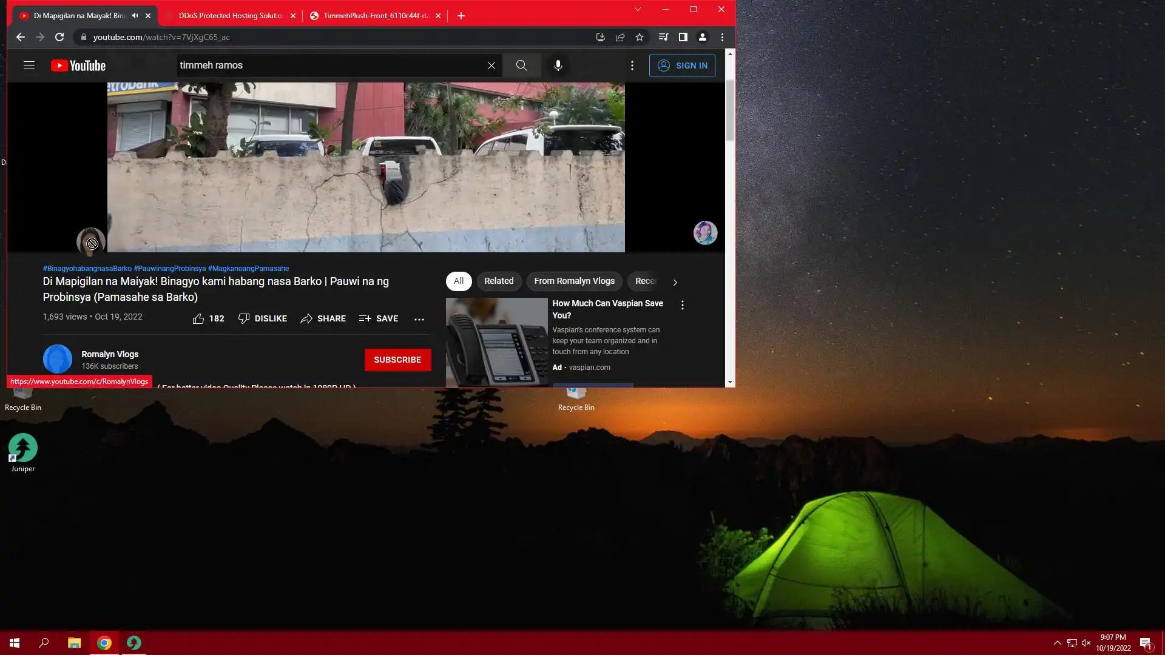Open YouTube settings three-dot menu

point(632,65)
